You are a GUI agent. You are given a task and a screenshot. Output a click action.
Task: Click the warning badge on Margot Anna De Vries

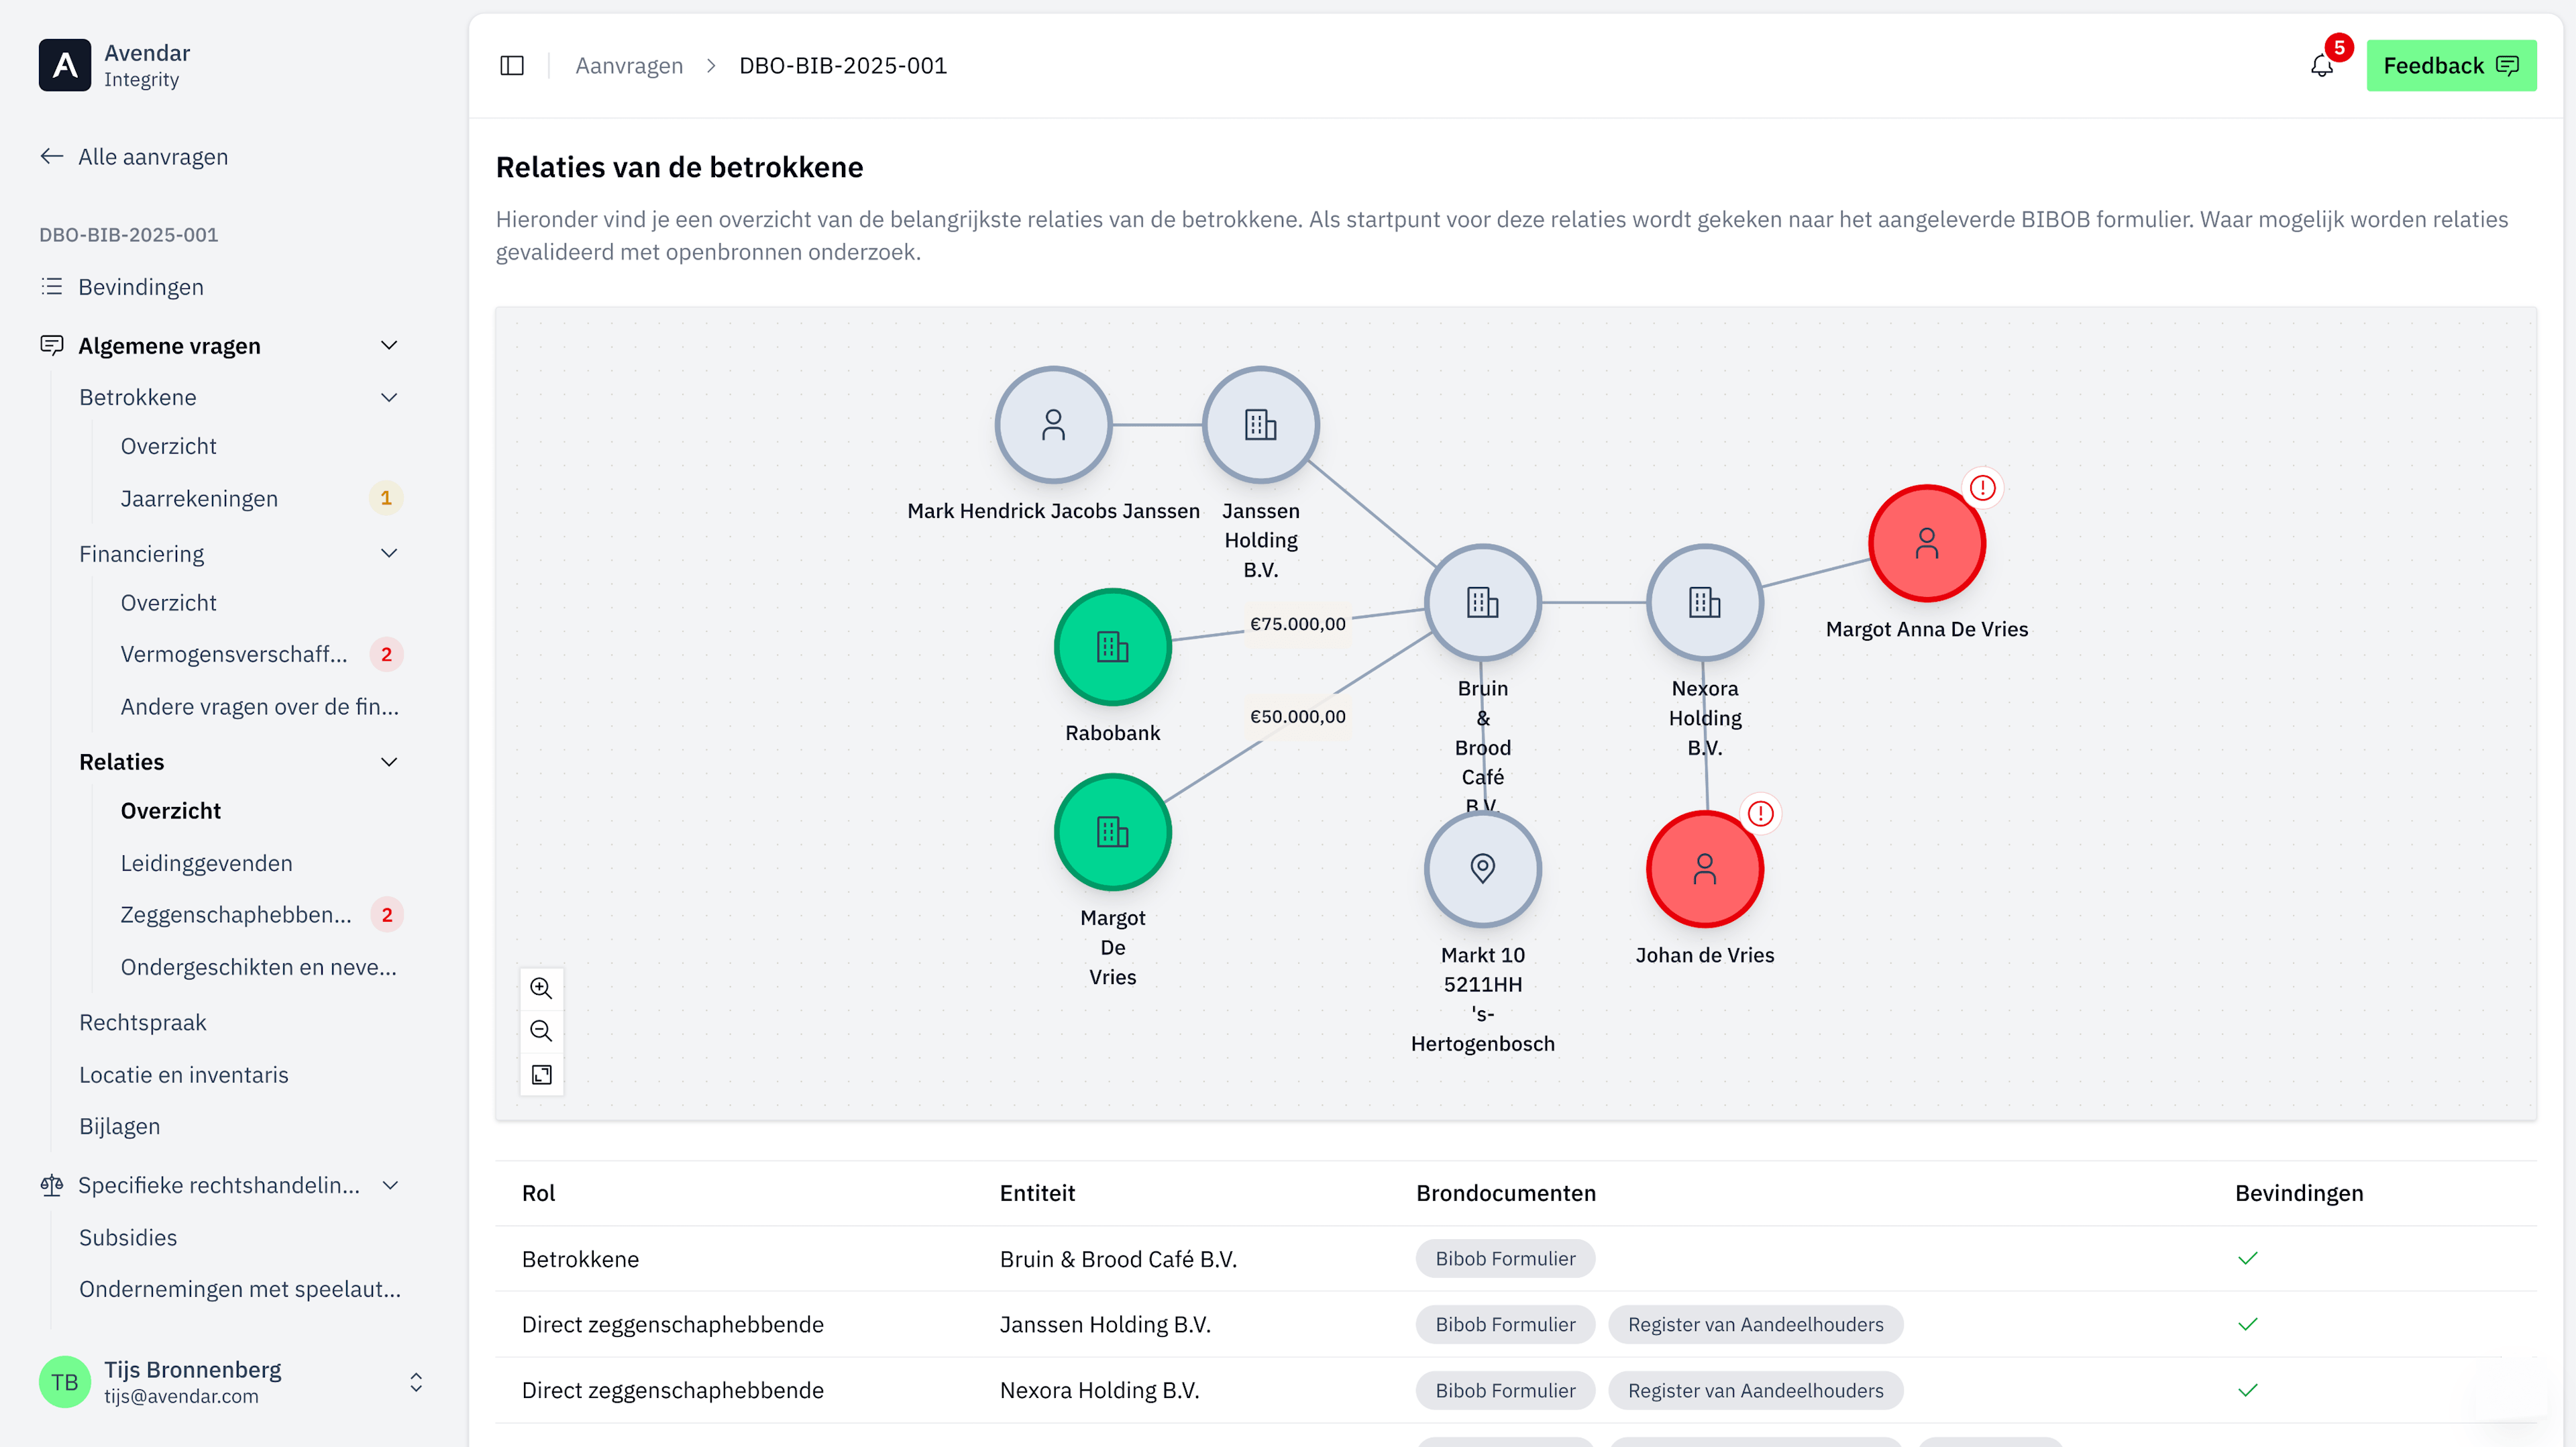[1982, 488]
